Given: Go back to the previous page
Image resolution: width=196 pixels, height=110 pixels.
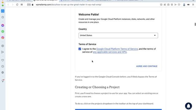Looking at the screenshot, I should tap(8, 5).
